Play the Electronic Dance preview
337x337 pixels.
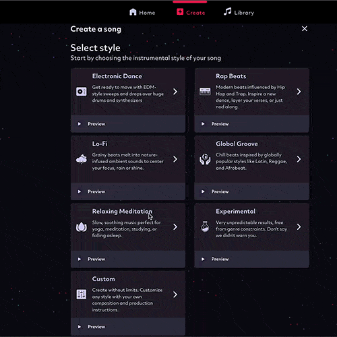coord(92,124)
